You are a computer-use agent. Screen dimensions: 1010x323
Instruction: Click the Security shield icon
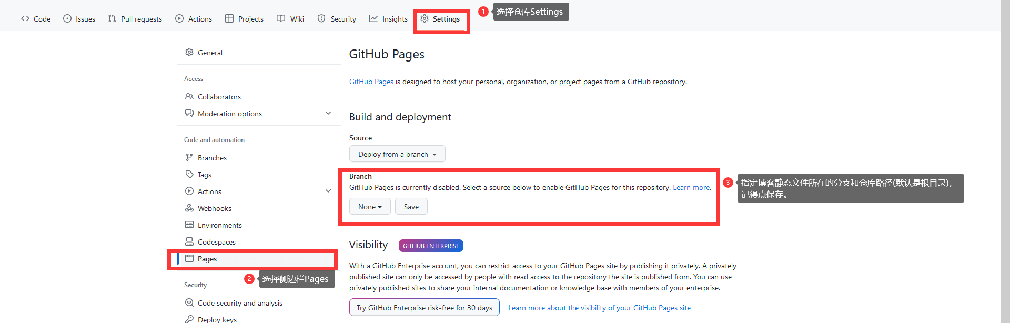click(x=321, y=18)
